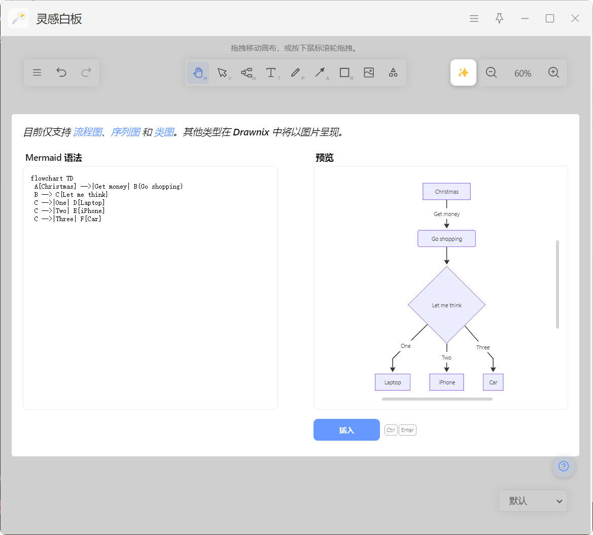Screen dimensions: 593x535
Task: Click the AI sparkle button
Action: coord(463,73)
